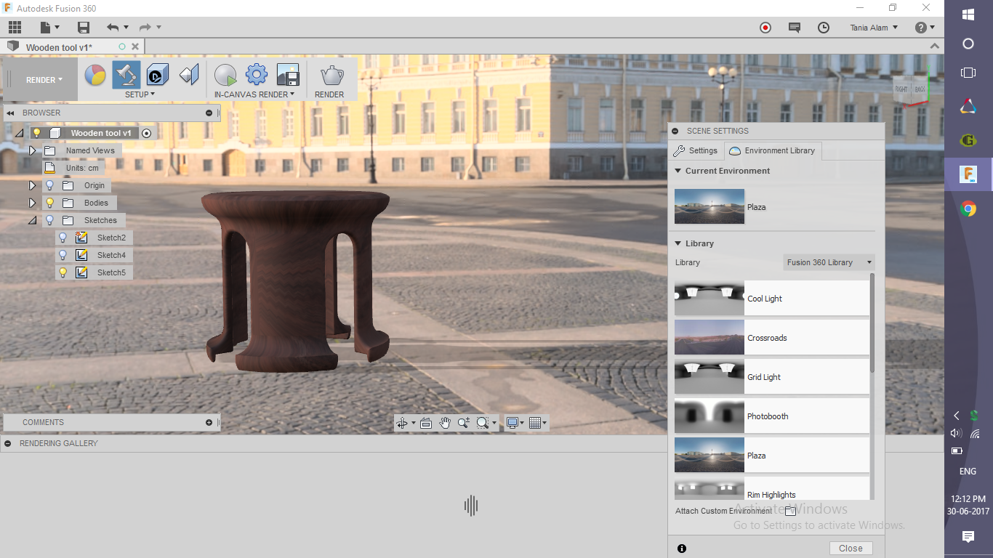Click the Capture Image icon
Image resolution: width=993 pixels, height=558 pixels.
(x=288, y=75)
